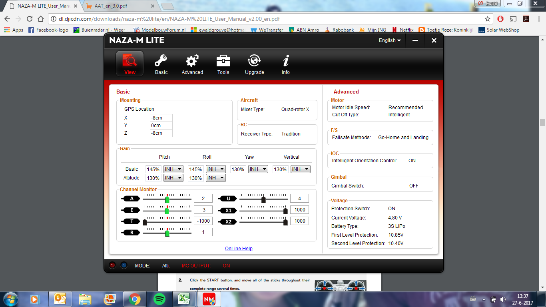Open Attitude Pitch gain dropdown
The height and width of the screenshot is (307, 546).
(173, 178)
